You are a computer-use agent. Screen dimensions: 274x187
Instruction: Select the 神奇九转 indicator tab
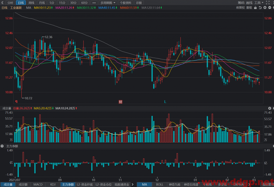coord(174,185)
